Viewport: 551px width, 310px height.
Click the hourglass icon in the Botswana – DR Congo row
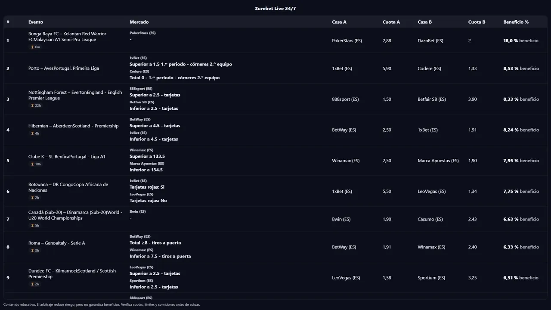tap(32, 198)
